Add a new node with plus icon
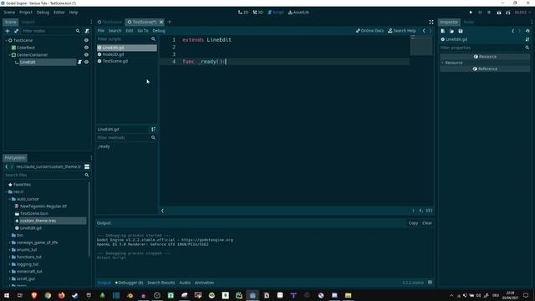 coord(8,31)
